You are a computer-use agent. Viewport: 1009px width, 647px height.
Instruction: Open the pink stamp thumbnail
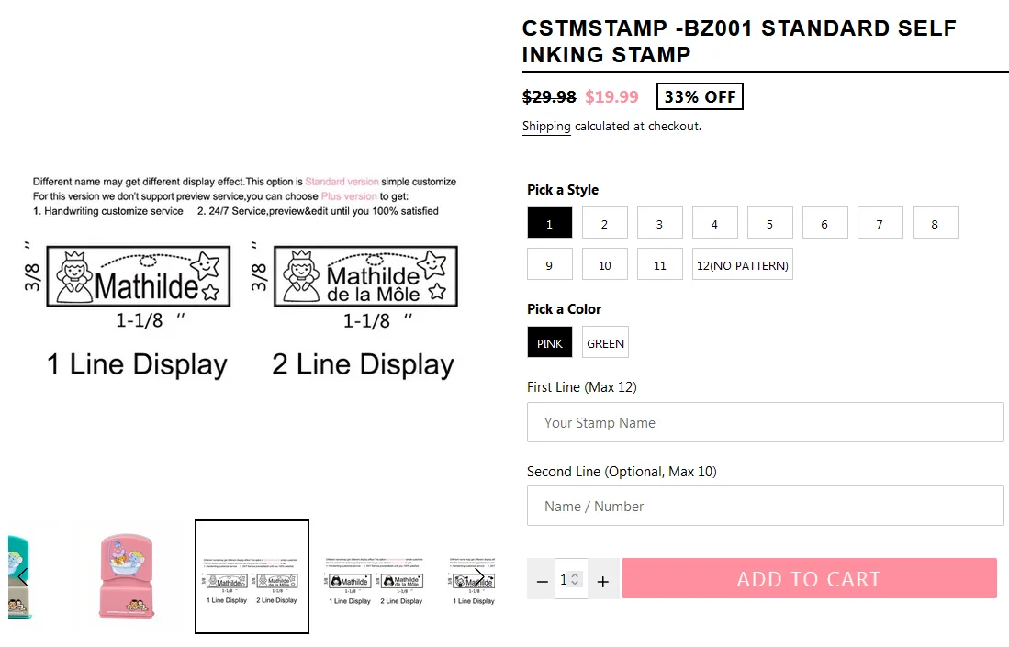(126, 576)
